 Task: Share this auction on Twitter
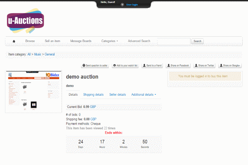(204, 66)
